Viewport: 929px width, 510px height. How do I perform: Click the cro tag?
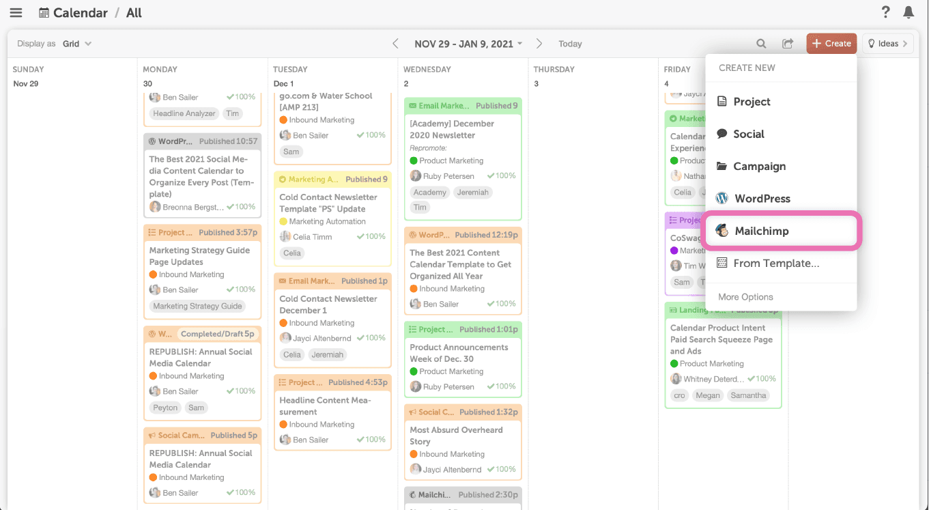pos(679,395)
